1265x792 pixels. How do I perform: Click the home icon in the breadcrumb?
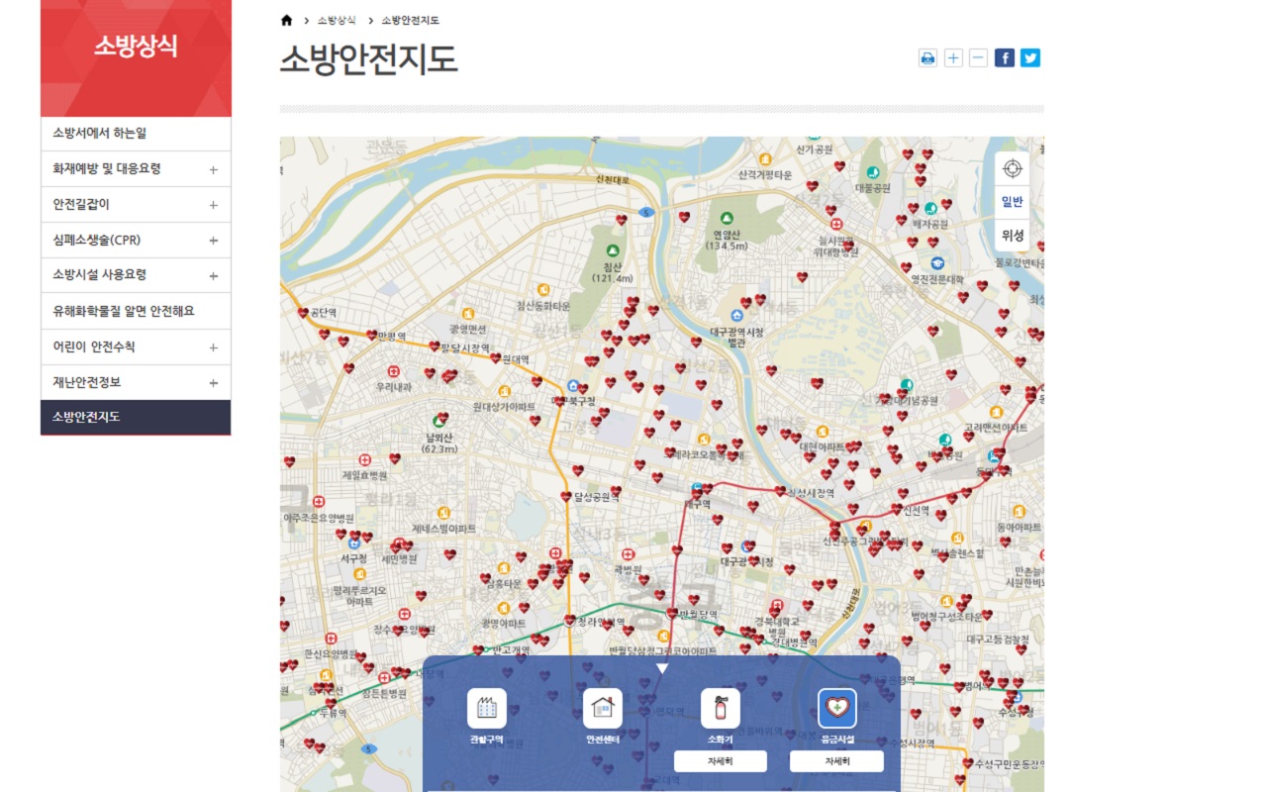click(x=286, y=18)
